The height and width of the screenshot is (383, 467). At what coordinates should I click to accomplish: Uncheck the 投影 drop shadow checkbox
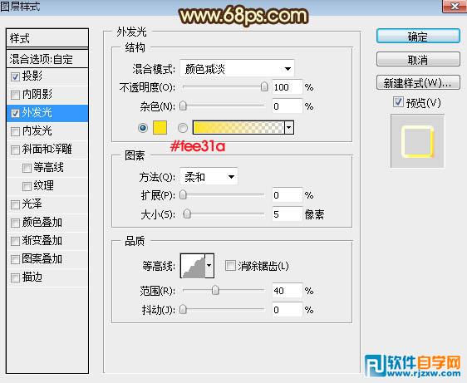(x=15, y=76)
